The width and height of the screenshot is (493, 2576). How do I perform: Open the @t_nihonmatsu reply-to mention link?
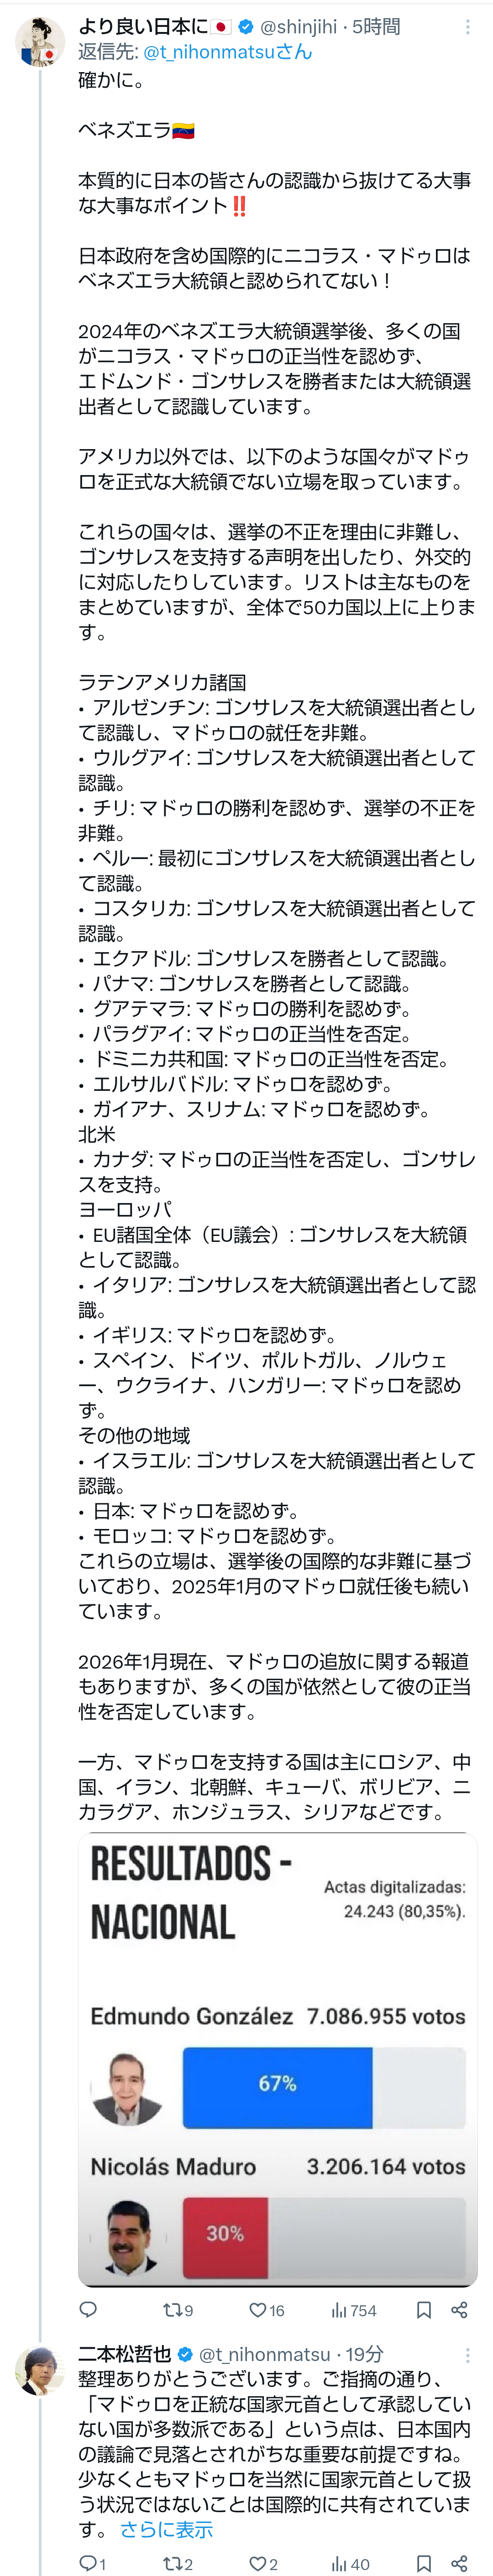228,52
